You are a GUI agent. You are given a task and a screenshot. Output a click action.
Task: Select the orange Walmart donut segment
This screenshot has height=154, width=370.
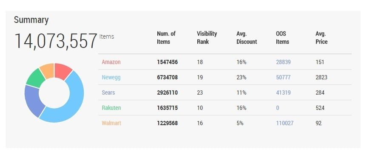click(48, 70)
